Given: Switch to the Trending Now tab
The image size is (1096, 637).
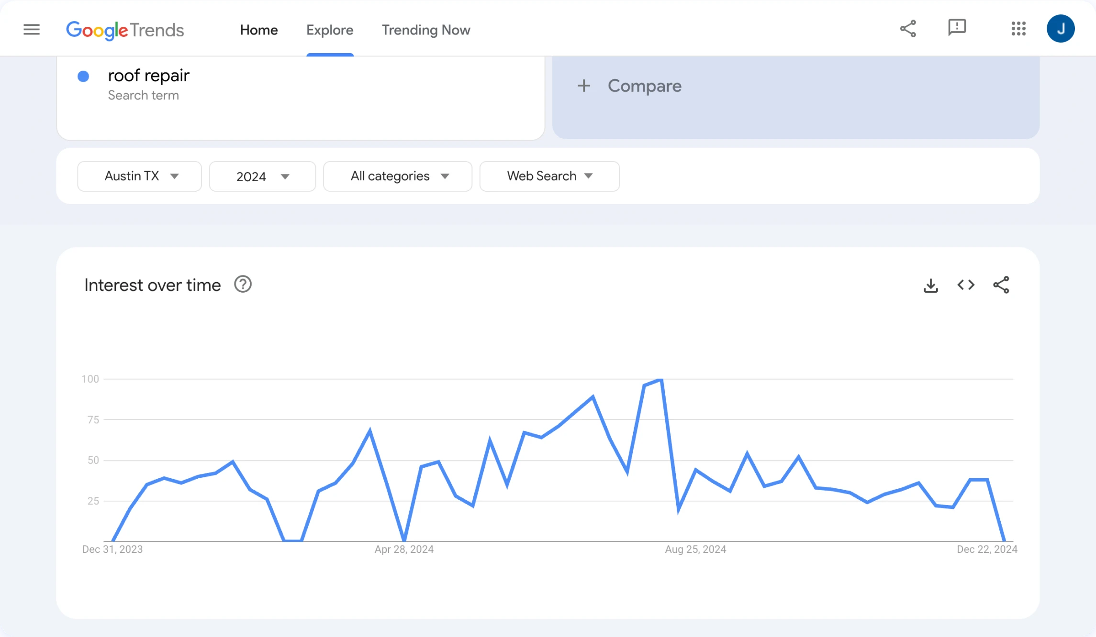Looking at the screenshot, I should click(425, 30).
